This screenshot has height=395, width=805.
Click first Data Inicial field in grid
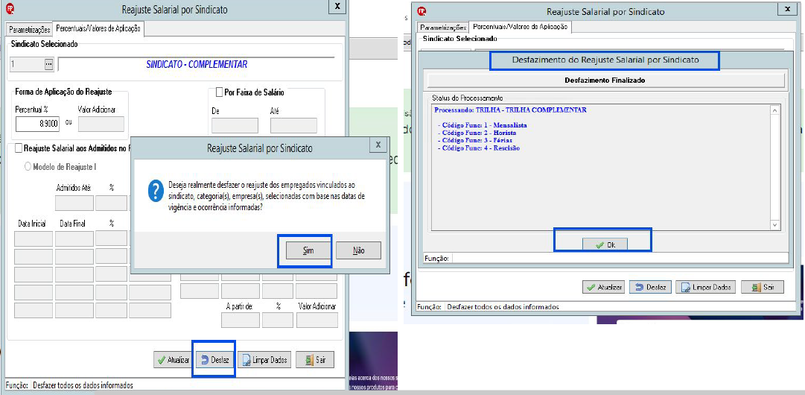[34, 238]
